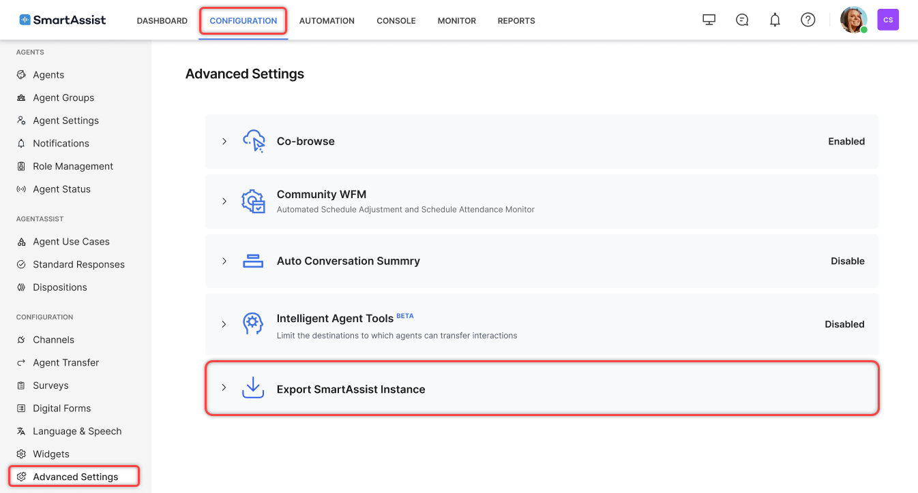The image size is (918, 493).
Task: Open Language & Speech settings
Action: click(77, 431)
